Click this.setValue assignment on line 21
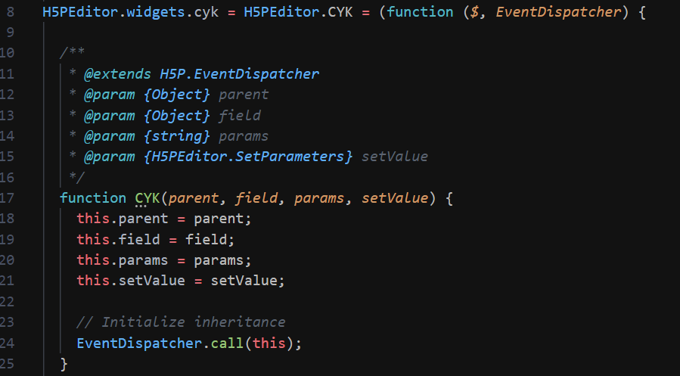The width and height of the screenshot is (680, 376). (x=181, y=281)
